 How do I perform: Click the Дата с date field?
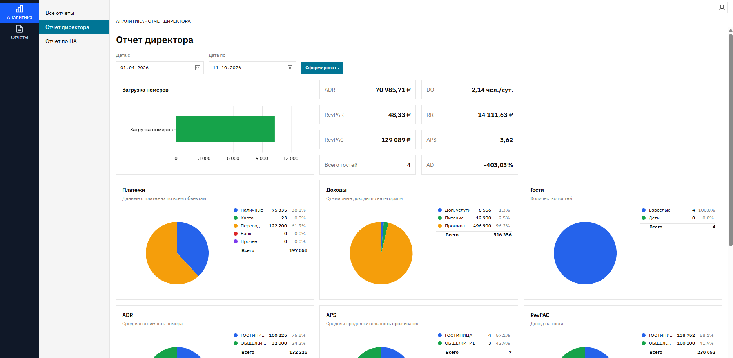[x=160, y=68]
